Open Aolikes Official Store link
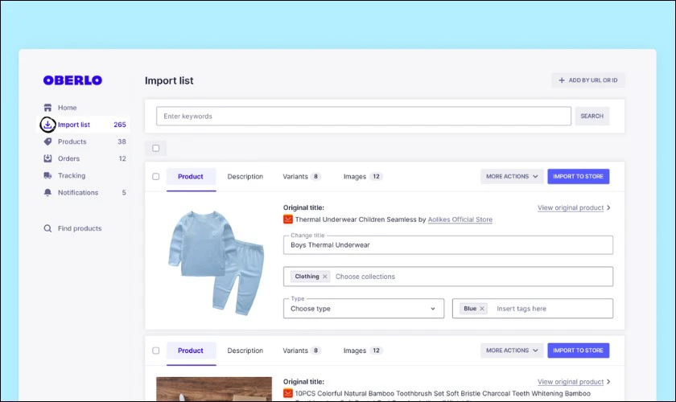 (x=460, y=219)
